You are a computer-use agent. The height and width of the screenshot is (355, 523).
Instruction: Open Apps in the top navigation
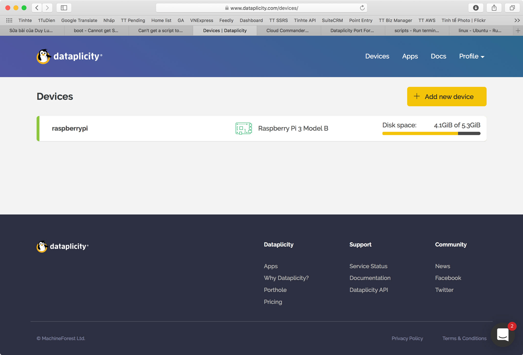410,56
